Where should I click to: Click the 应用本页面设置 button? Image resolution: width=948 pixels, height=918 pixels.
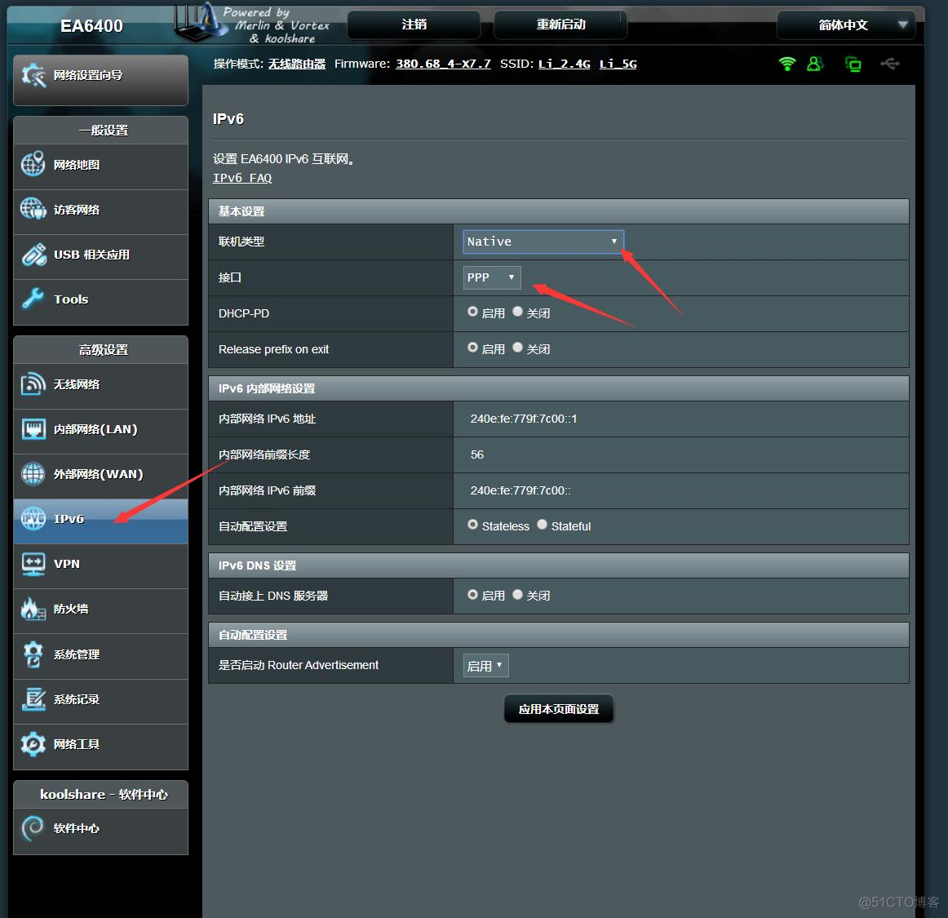tap(558, 708)
